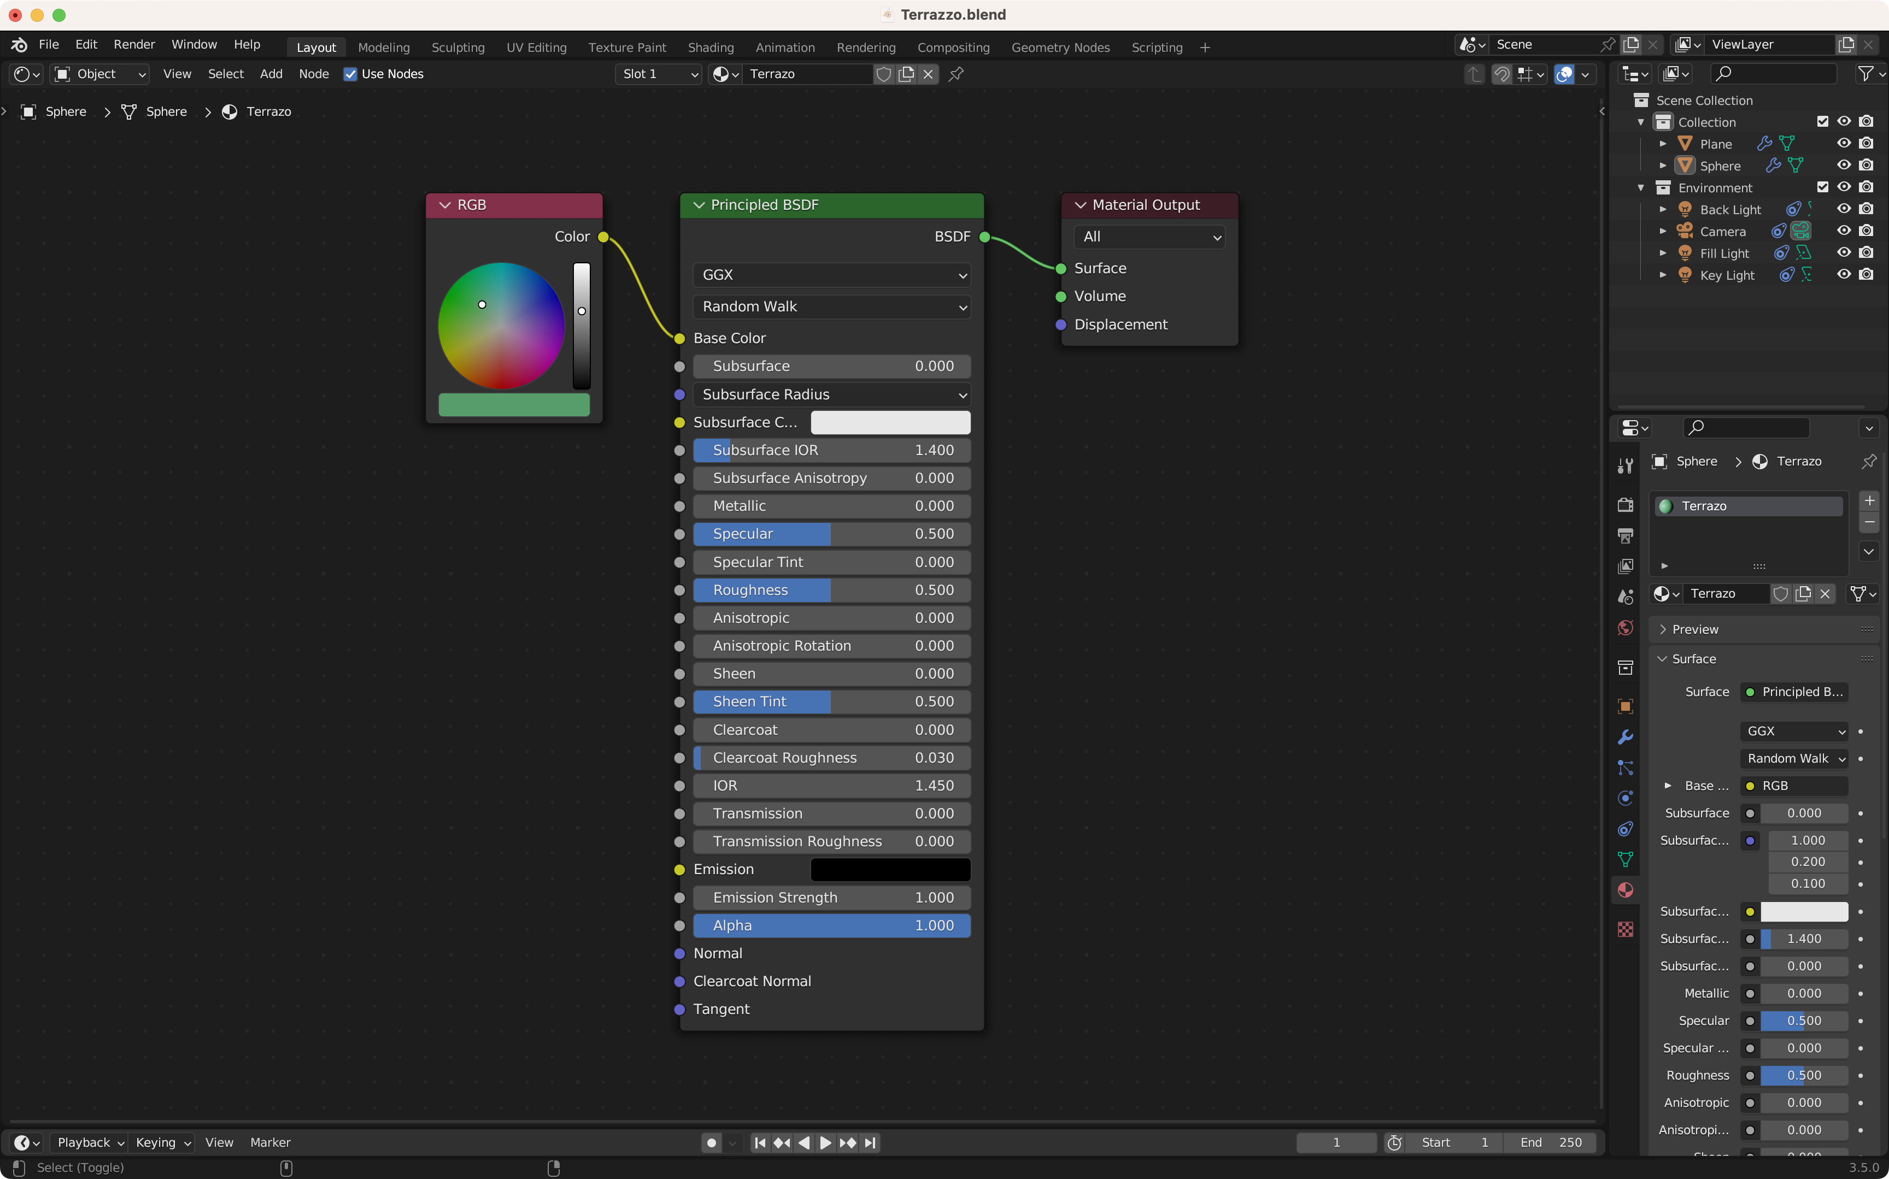Open the Render menu
1889x1179 pixels.
point(134,44)
